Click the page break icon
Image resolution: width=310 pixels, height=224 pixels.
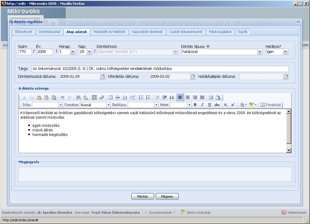pos(132,97)
